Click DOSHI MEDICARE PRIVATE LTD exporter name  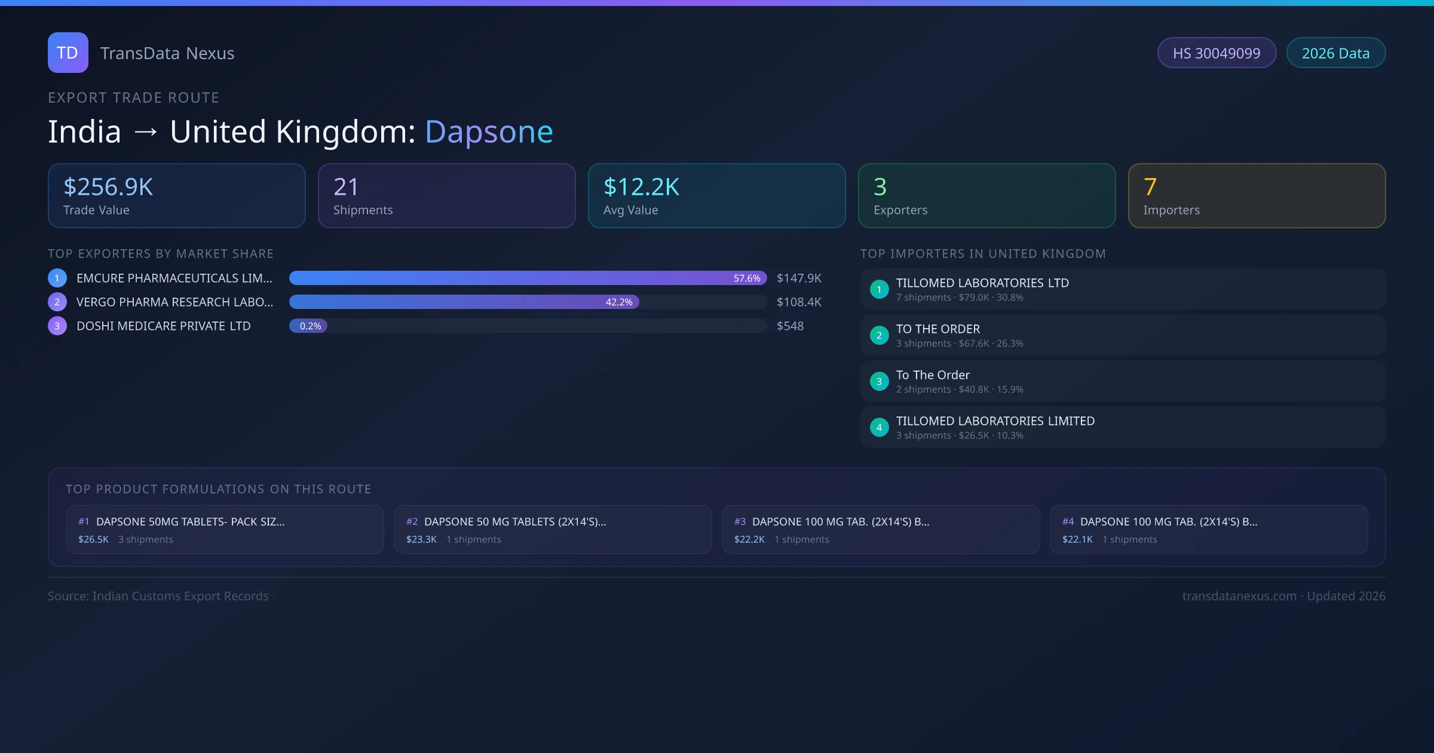click(x=163, y=326)
